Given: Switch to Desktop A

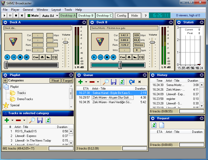Looking at the screenshot, I should point(68,16).
